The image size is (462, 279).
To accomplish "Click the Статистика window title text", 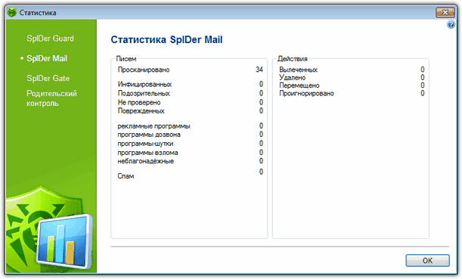I will tap(38, 13).
